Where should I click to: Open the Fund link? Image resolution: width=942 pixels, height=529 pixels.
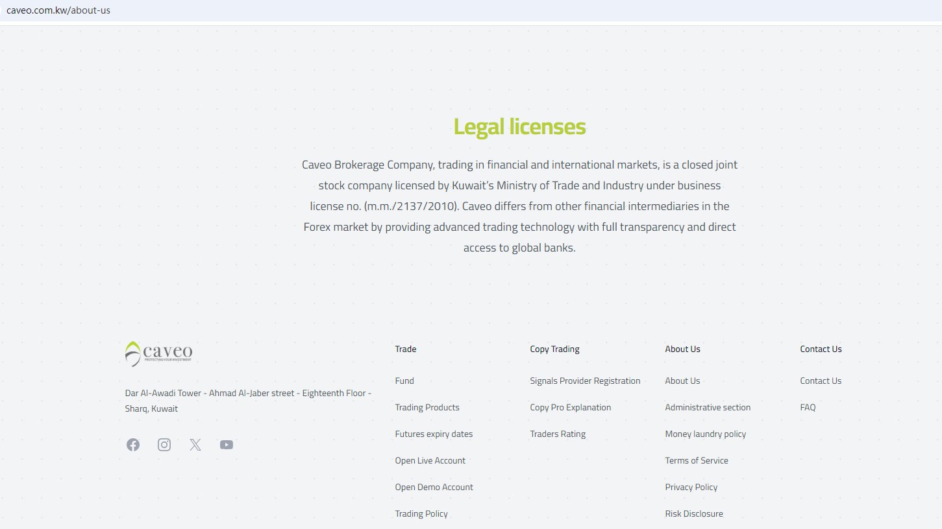tap(404, 381)
